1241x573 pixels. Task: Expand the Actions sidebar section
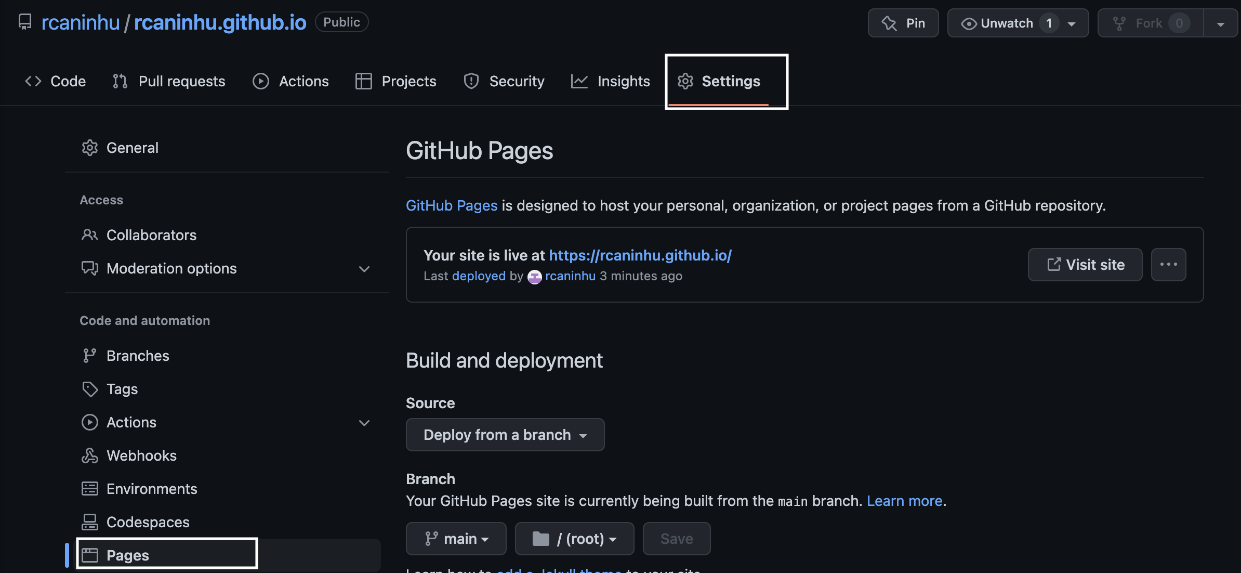[x=364, y=423]
